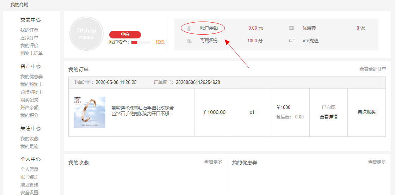Click 查看更多 beside 我的收藏
The image size is (395, 195).
pos(213,162)
